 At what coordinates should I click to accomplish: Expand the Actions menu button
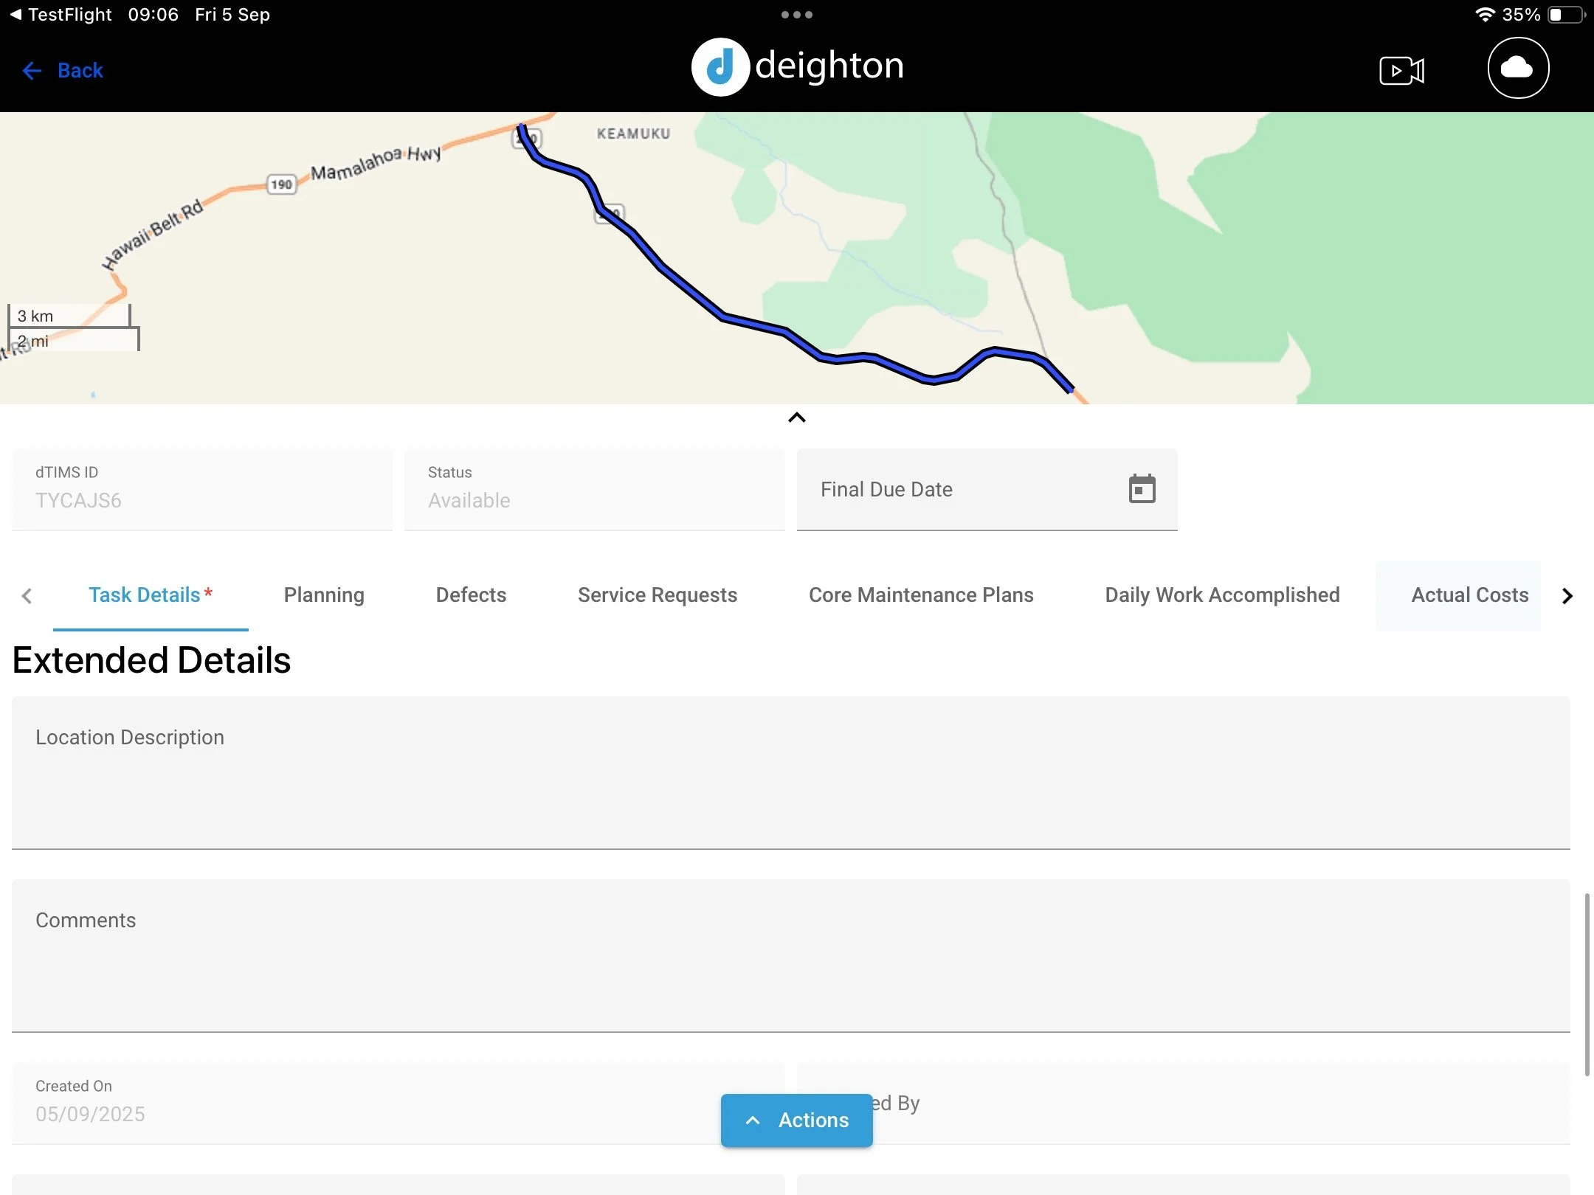pos(796,1120)
